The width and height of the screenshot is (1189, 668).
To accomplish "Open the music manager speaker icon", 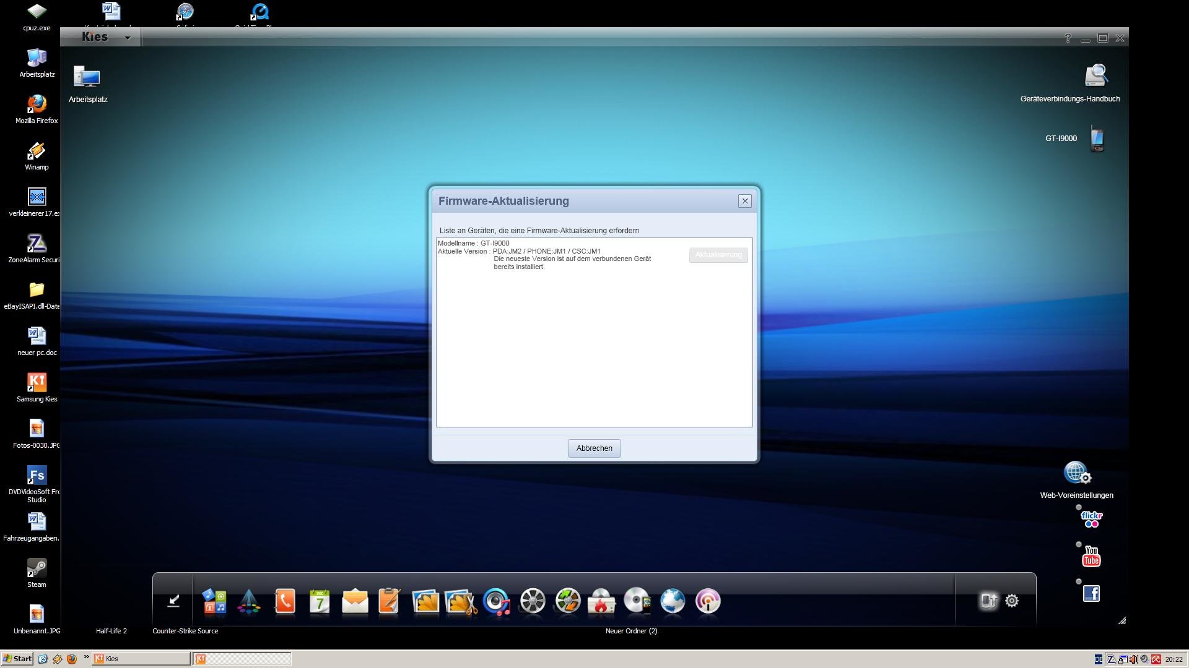I will click(496, 601).
